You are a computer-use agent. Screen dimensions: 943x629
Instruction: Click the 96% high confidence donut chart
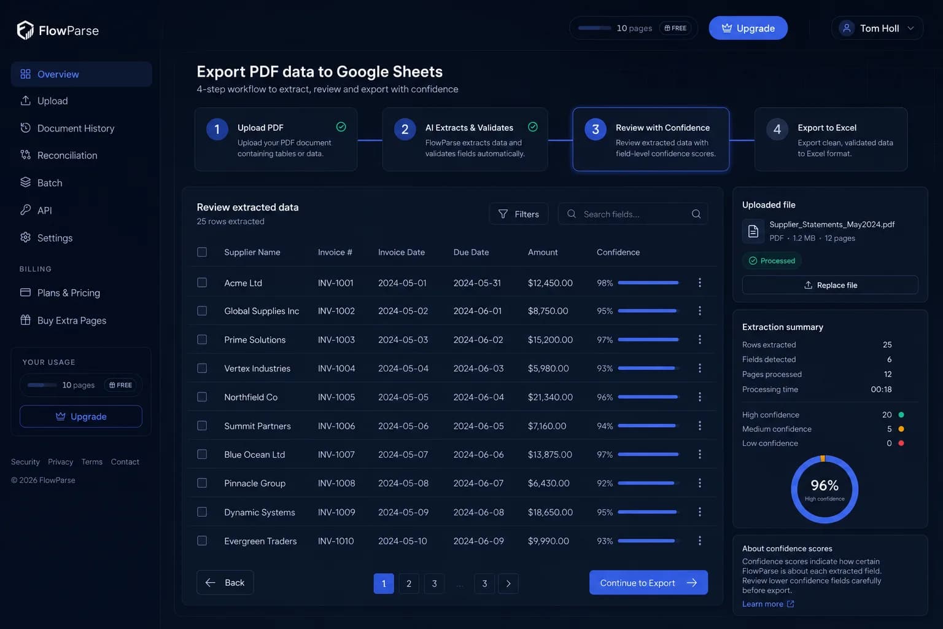825,490
